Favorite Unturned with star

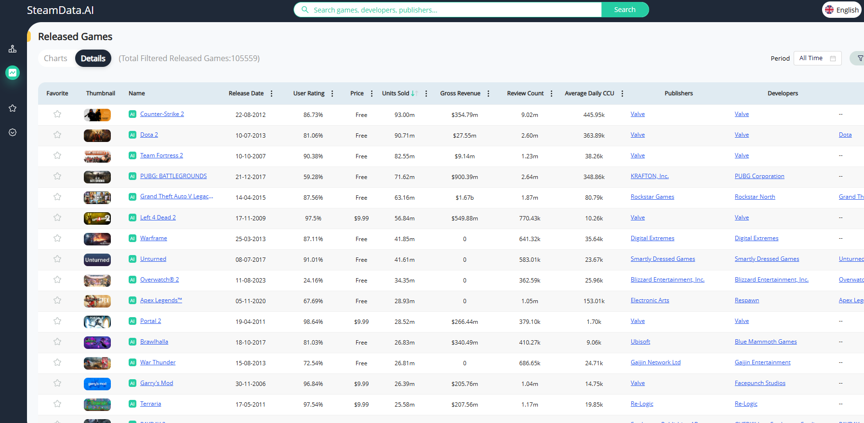[x=57, y=259]
